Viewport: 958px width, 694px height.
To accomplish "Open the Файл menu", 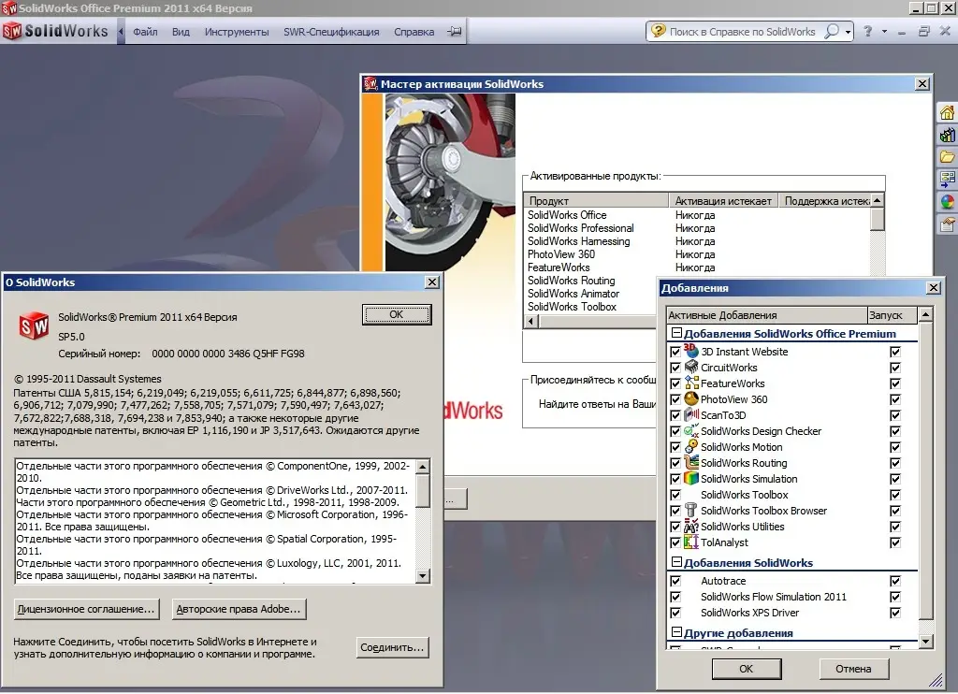I will tap(145, 32).
